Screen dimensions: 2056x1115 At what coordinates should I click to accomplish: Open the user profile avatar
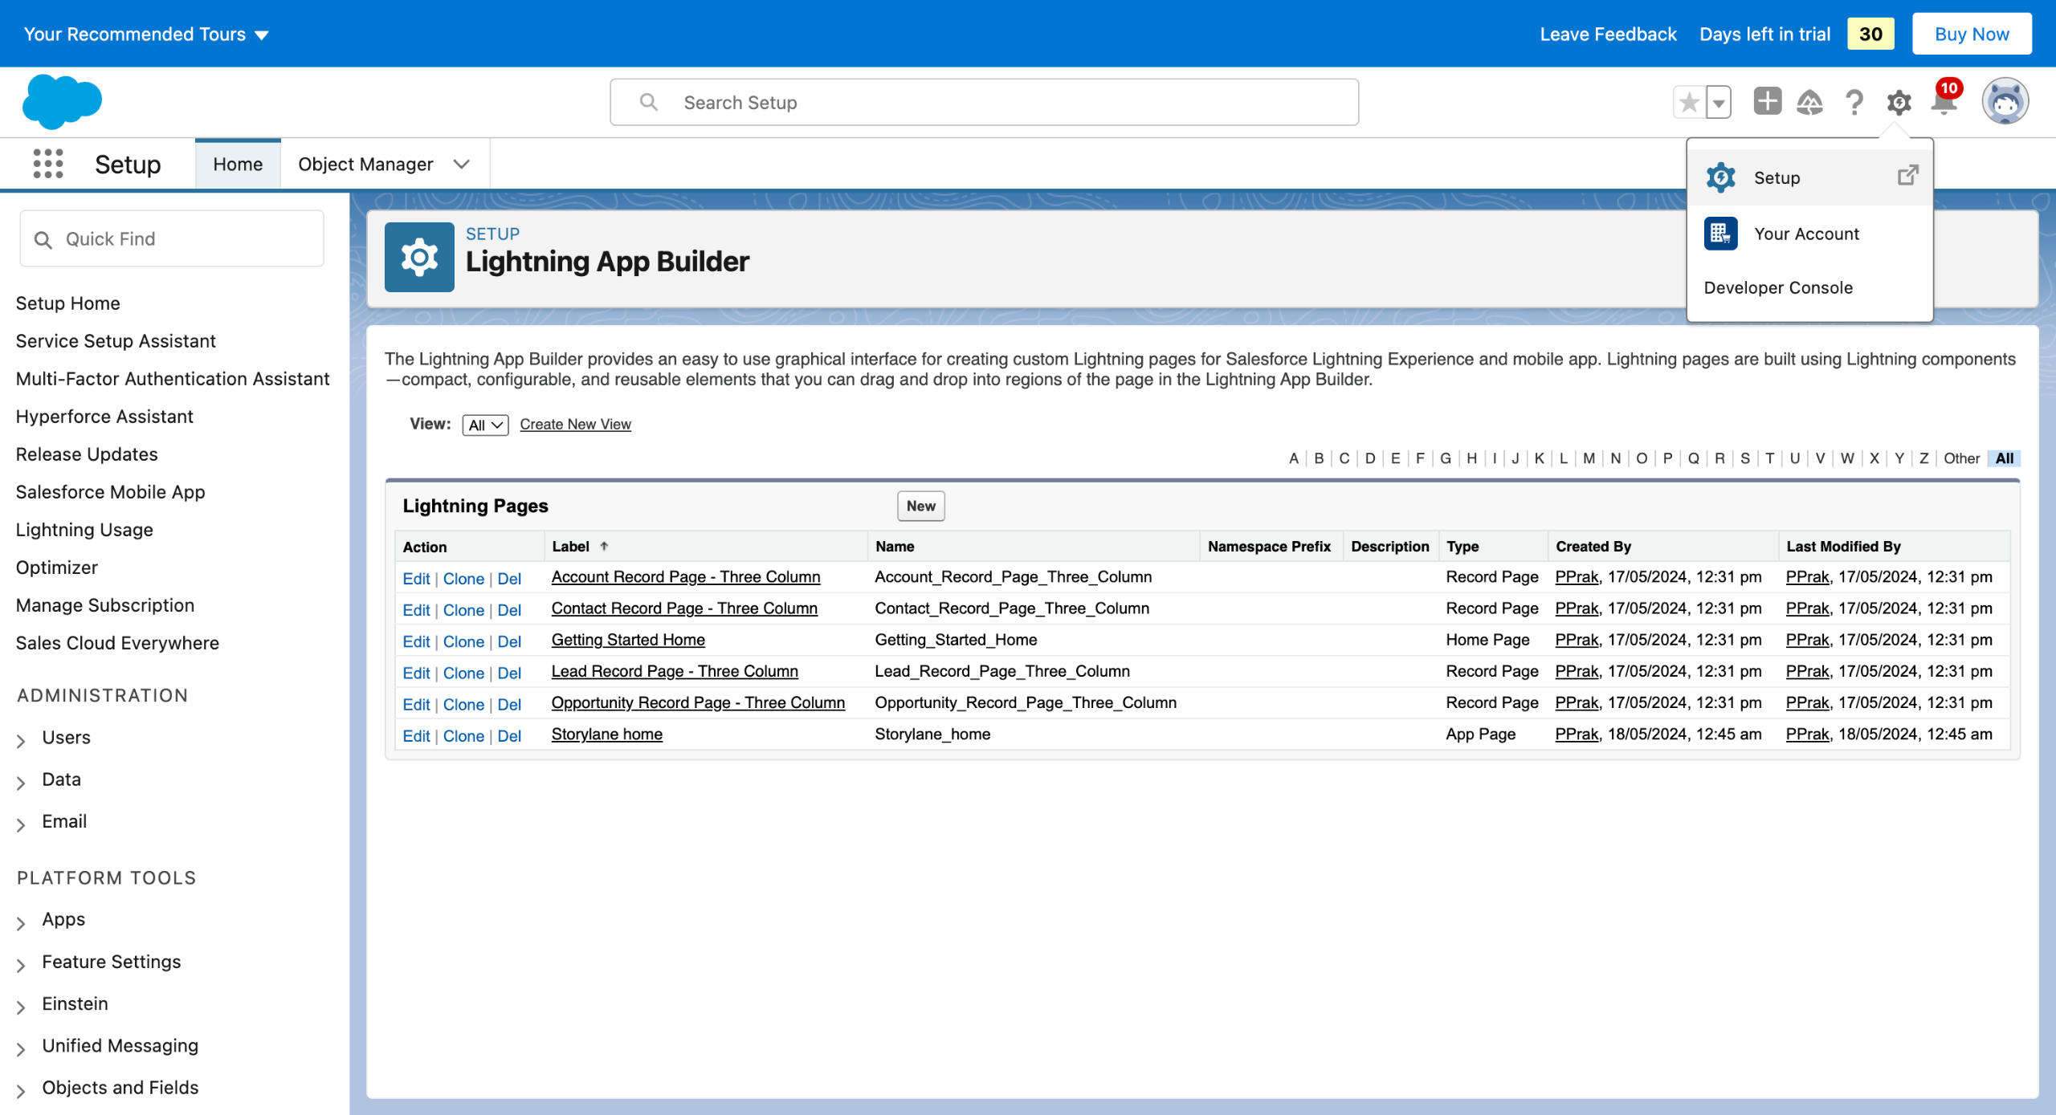pyautogui.click(x=2005, y=102)
